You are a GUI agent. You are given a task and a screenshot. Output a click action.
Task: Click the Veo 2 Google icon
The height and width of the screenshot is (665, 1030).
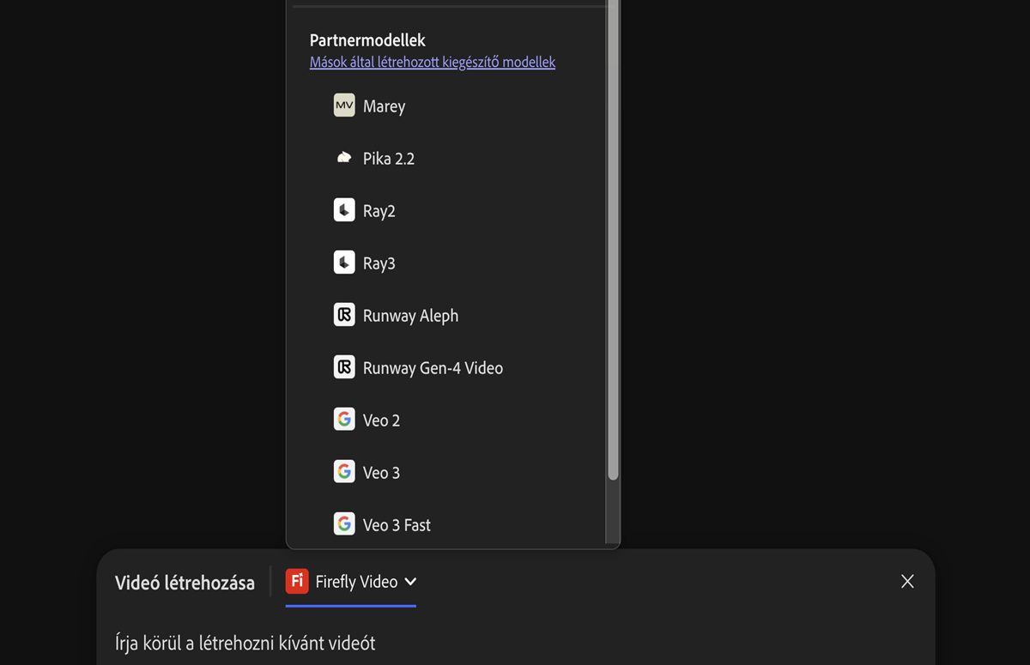(344, 420)
